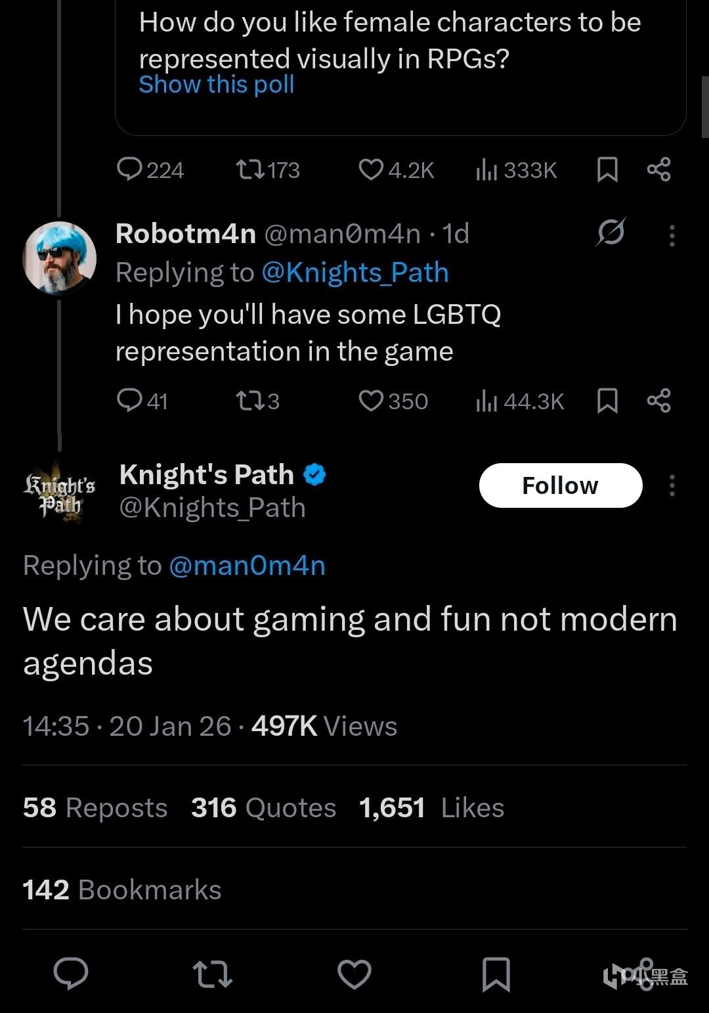Click the Grok icon on Robotm4n's reply
This screenshot has width=709, height=1013.
click(x=611, y=232)
